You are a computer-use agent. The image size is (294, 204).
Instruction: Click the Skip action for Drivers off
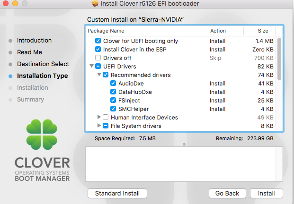(215, 58)
